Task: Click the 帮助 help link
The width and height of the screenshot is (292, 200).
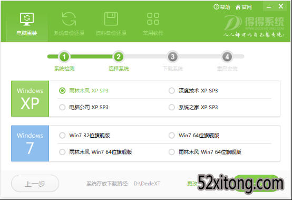Action: [x=222, y=7]
